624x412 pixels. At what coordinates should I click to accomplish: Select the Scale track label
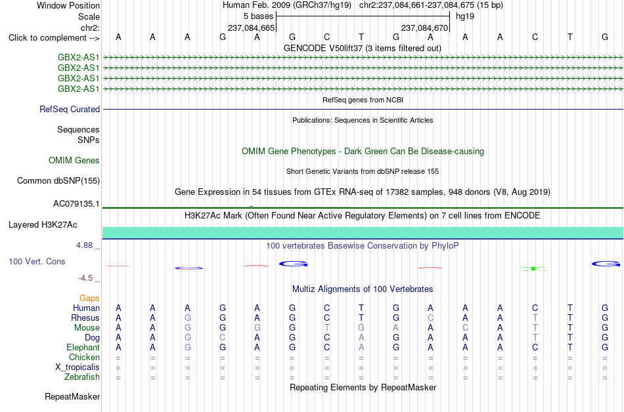tap(89, 16)
